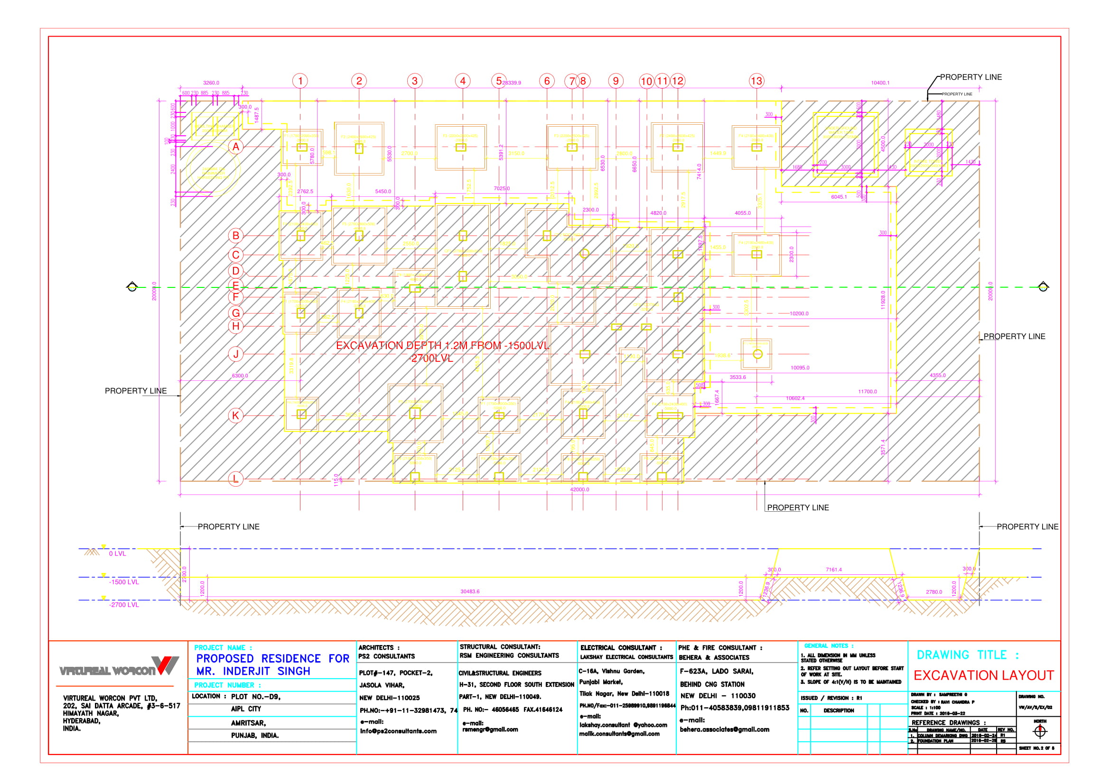Click the behera.associates@gmail.com email
This screenshot has height=784, width=1110.
[x=724, y=729]
